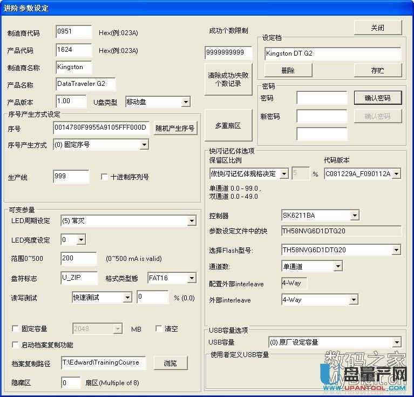Viewport: 414px width, 397px height.
Task: Click the 存贮 button
Action: pos(378,70)
